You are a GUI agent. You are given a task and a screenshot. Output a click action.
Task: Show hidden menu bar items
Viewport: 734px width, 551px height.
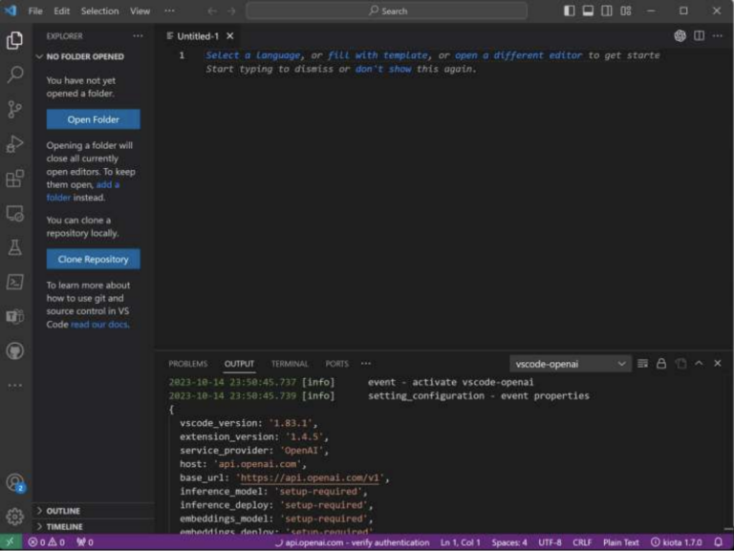coord(169,11)
